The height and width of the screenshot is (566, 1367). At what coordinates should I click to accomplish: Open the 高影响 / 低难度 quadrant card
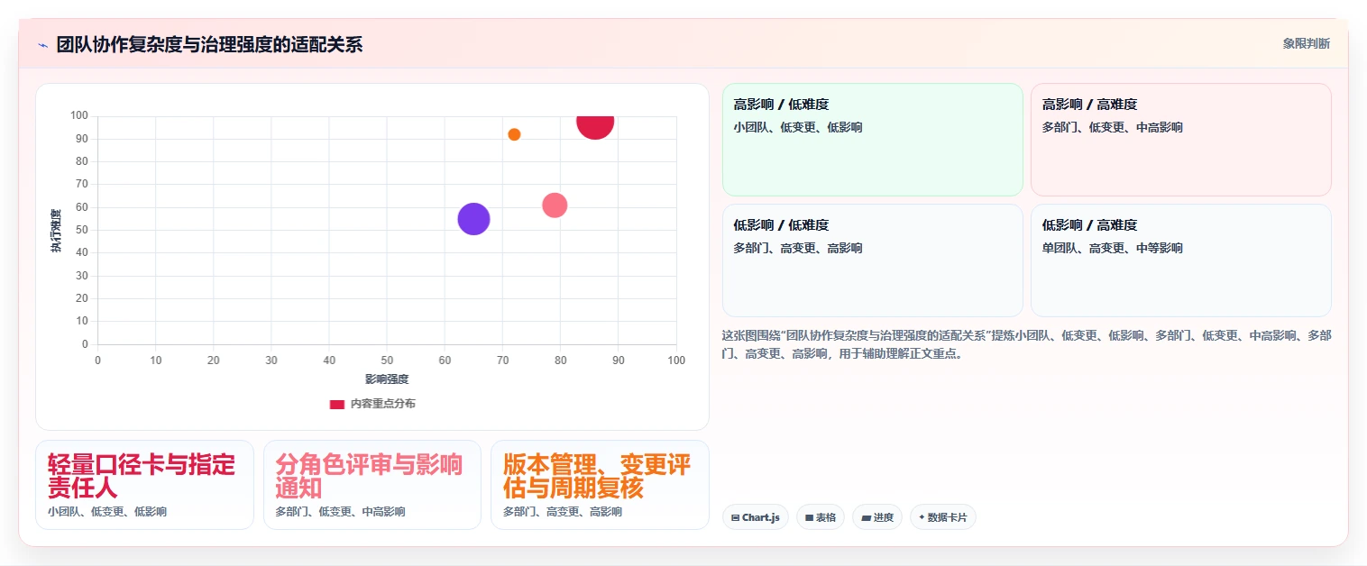click(x=873, y=140)
